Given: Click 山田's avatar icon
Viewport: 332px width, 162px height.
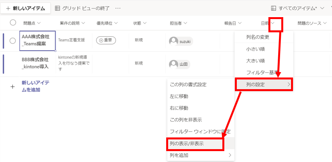Looking at the screenshot, I should [x=173, y=64].
